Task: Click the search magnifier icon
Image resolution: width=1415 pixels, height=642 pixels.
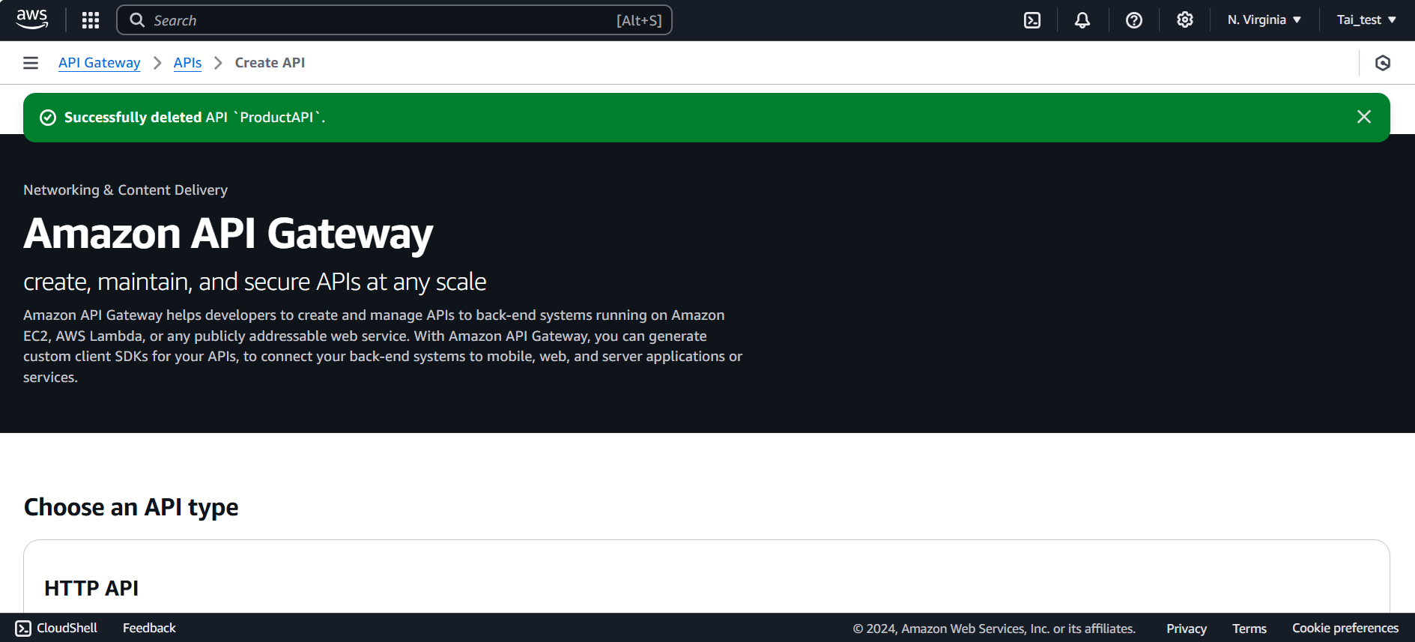Action: 137,20
